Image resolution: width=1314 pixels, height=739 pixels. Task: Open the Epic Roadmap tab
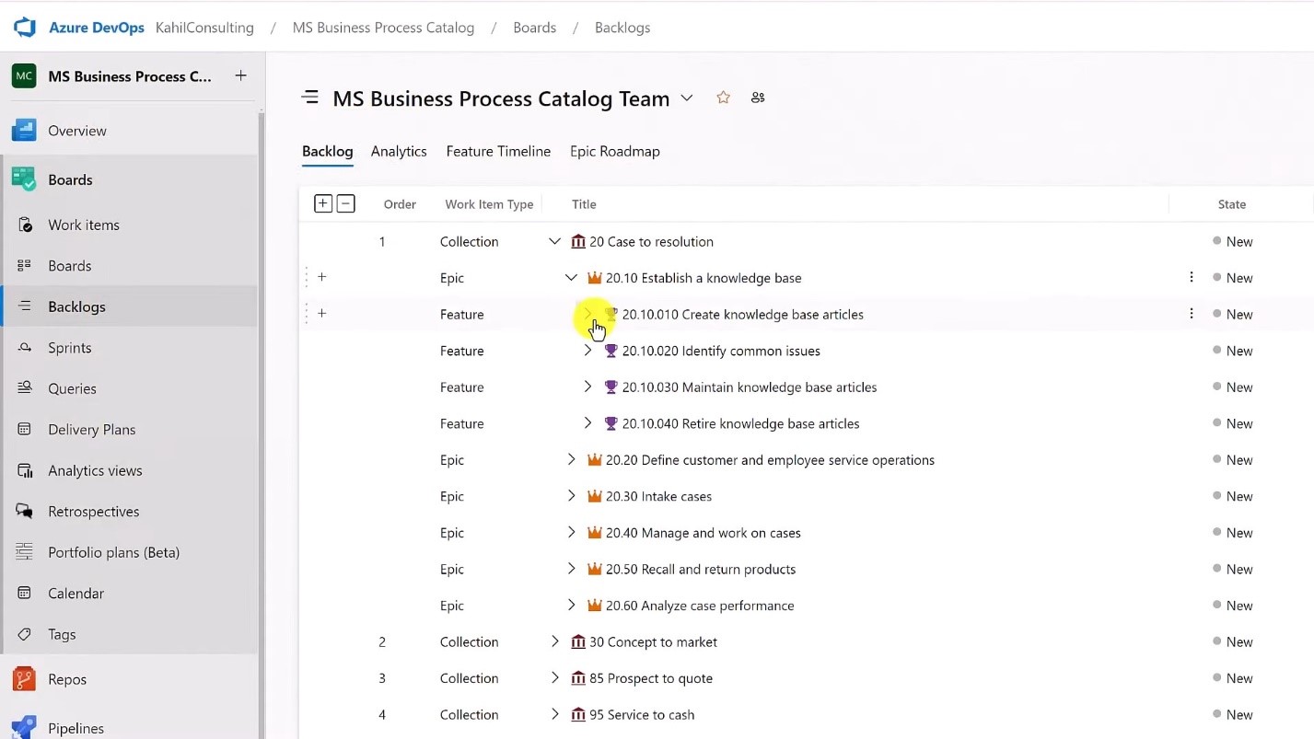[x=614, y=151]
